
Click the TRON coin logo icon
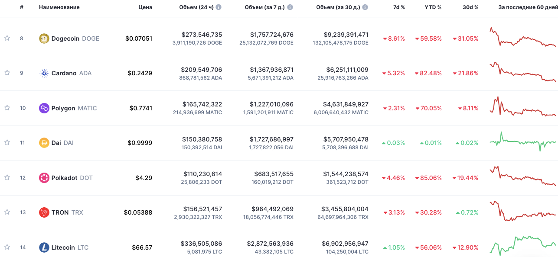pyautogui.click(x=44, y=212)
